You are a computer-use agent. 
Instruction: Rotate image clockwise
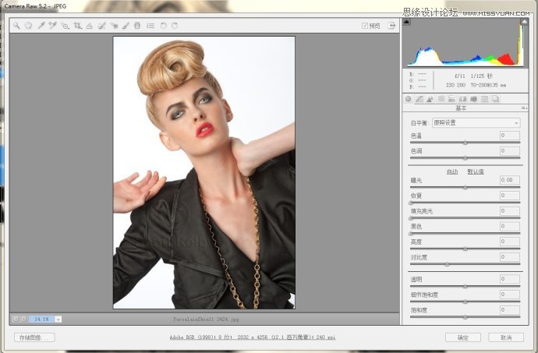[x=175, y=26]
